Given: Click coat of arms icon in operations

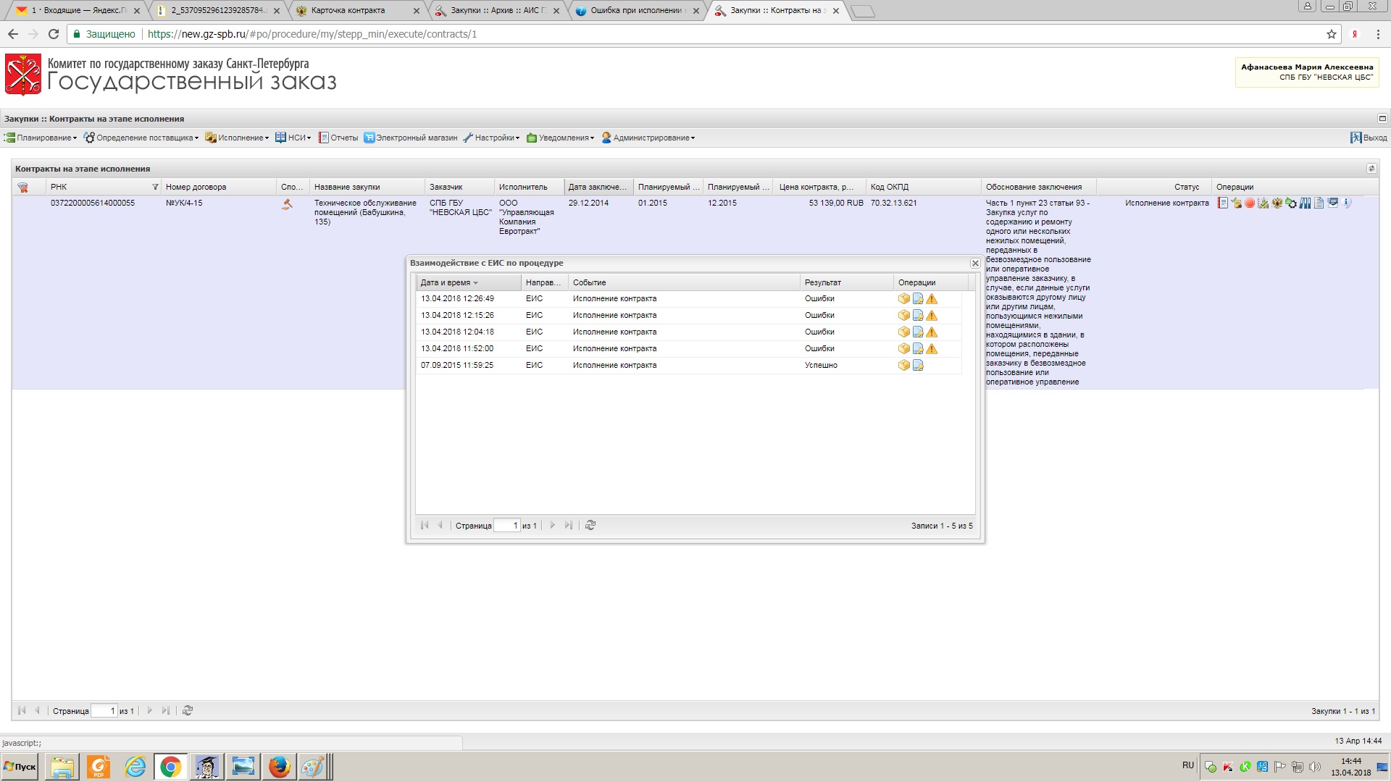Looking at the screenshot, I should (x=1277, y=203).
